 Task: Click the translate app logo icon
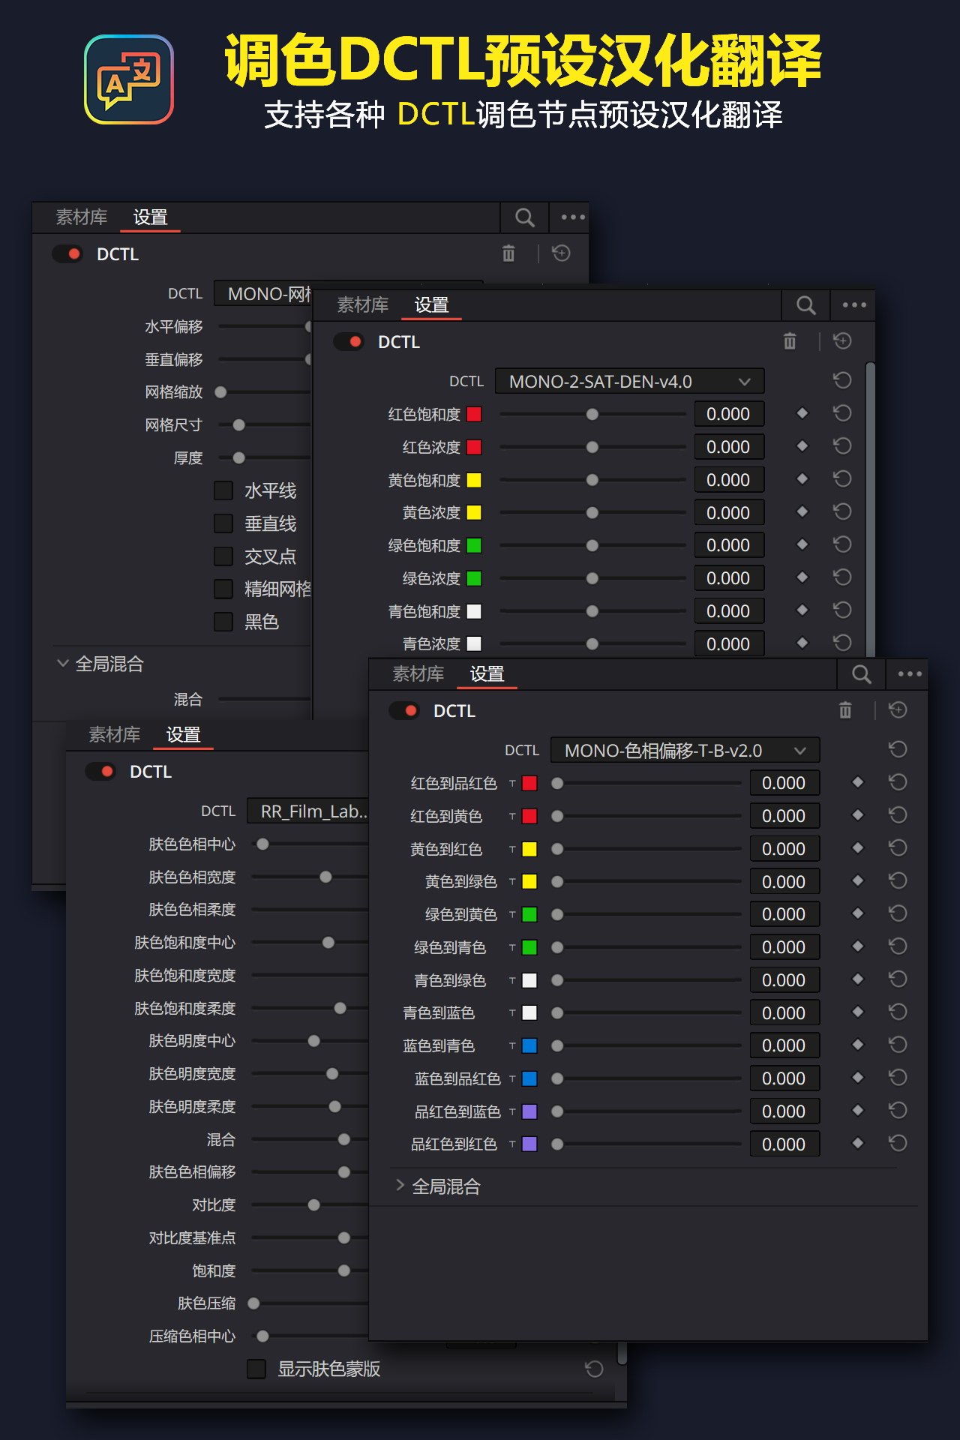pyautogui.click(x=129, y=79)
